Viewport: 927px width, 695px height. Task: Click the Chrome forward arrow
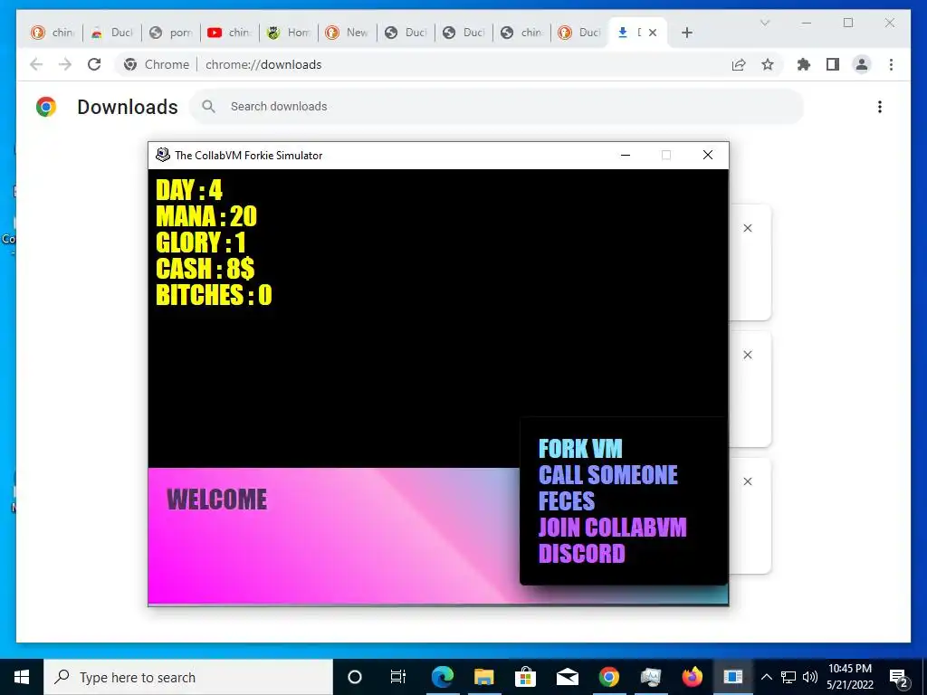[x=65, y=64]
